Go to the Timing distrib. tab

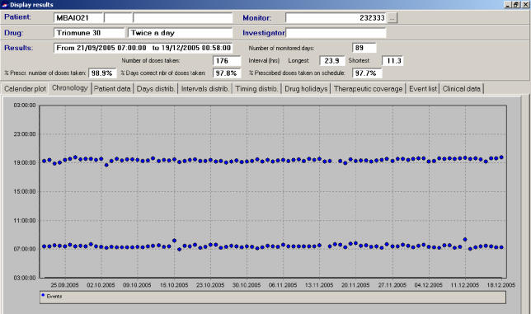click(256, 89)
